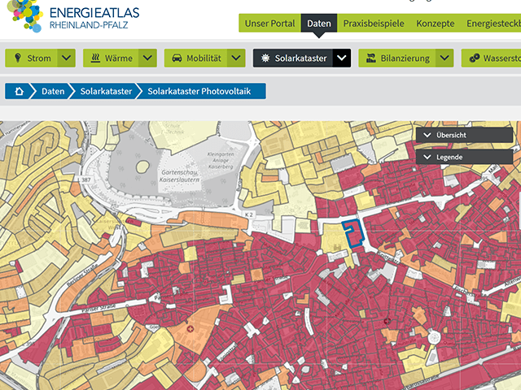Click the Strom light bulb icon
This screenshot has width=521, height=390.
click(x=18, y=58)
